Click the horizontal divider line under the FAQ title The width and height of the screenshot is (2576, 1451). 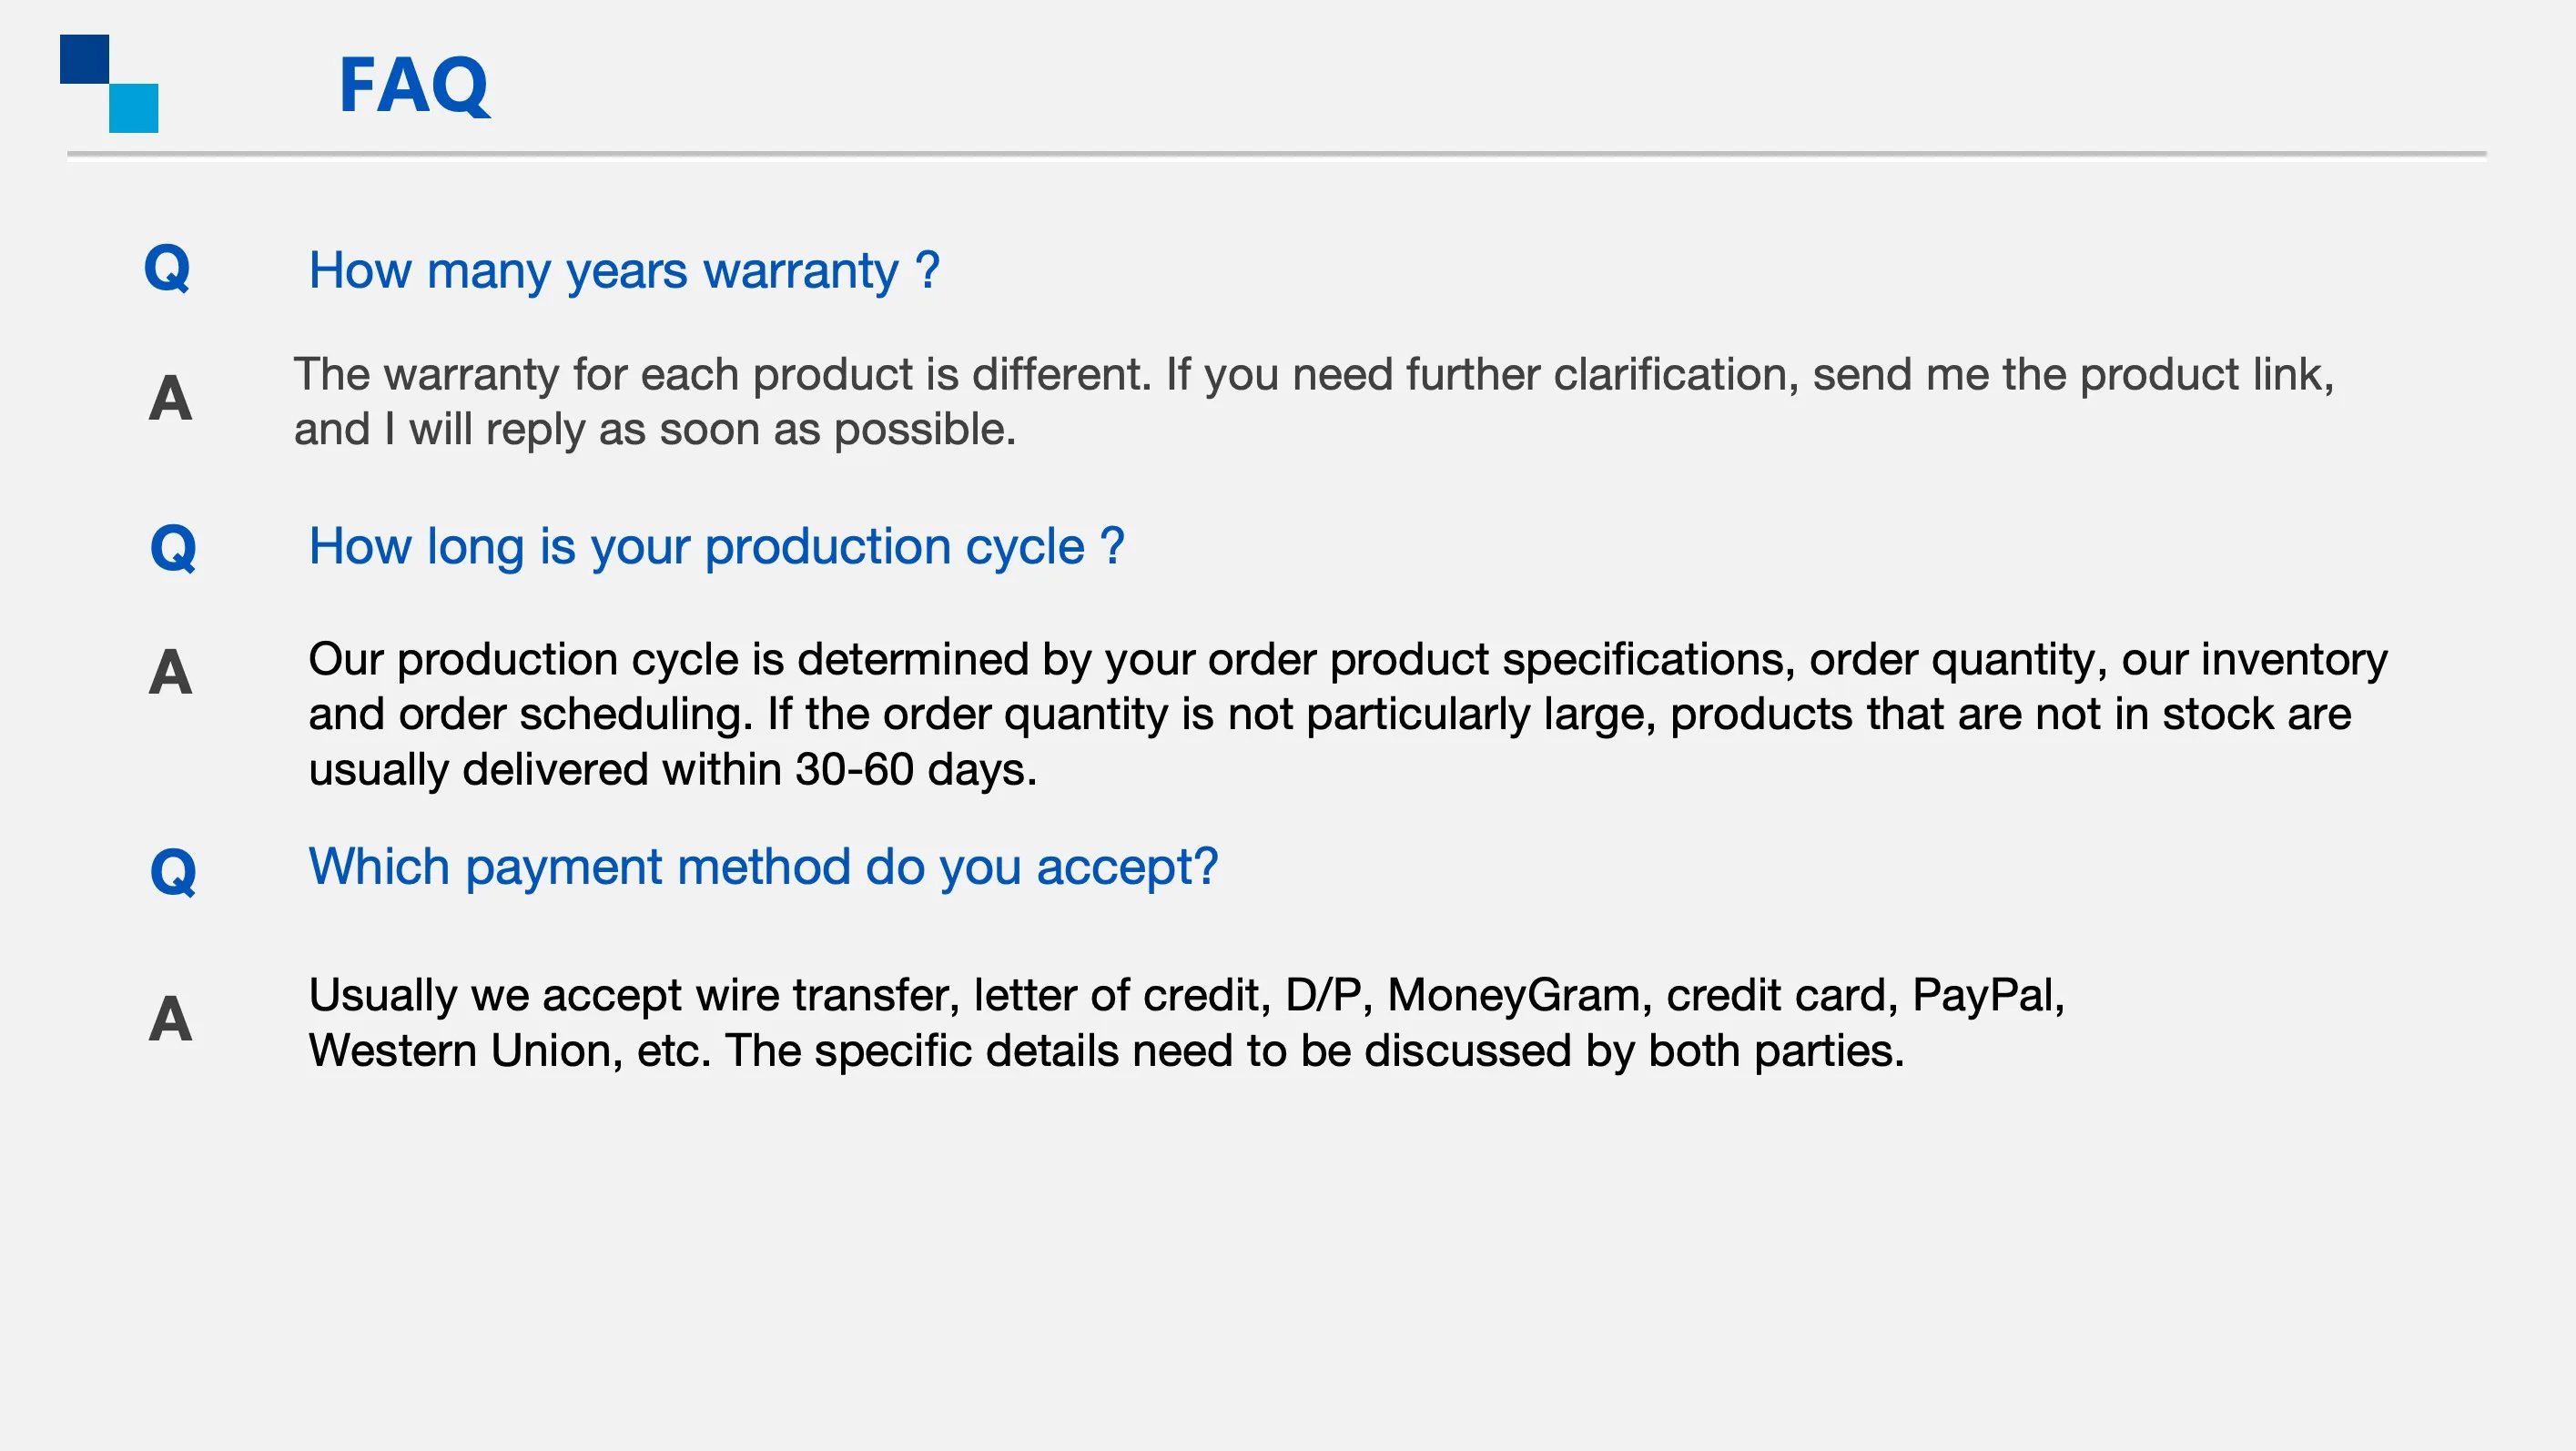point(1276,155)
